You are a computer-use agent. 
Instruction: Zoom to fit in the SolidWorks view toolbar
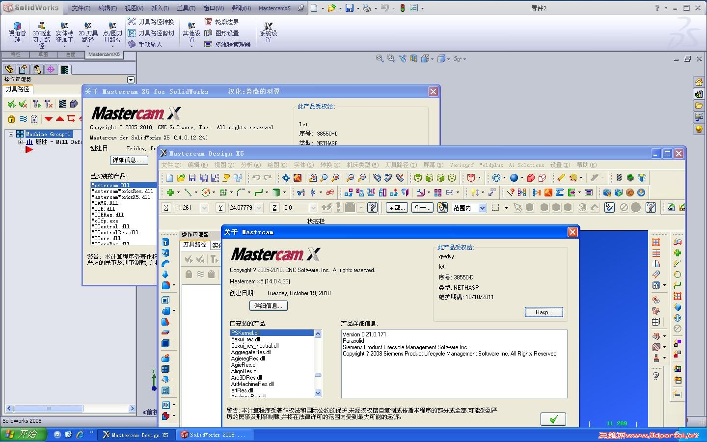coord(380,58)
